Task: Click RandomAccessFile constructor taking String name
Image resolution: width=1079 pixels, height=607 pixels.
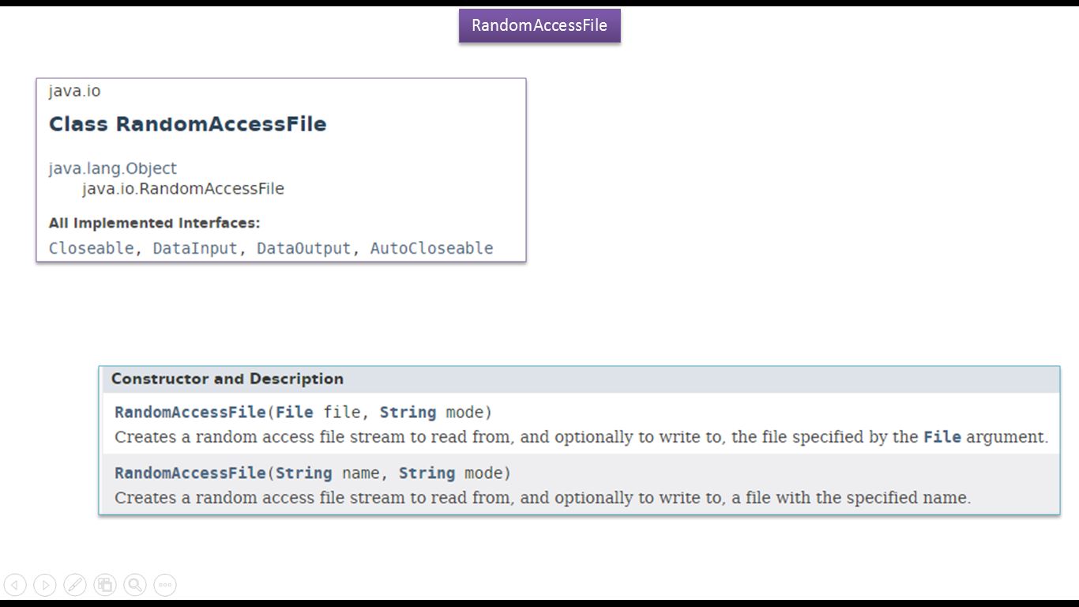Action: (x=190, y=473)
